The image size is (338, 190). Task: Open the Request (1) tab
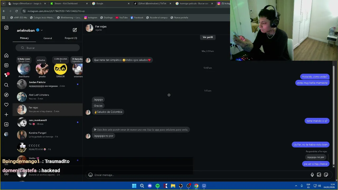click(x=71, y=38)
